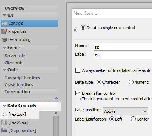Image resolution: width=152 pixels, height=136 pixels.
Task: Open Data Binding in the UX list
Action: tap(19, 39)
